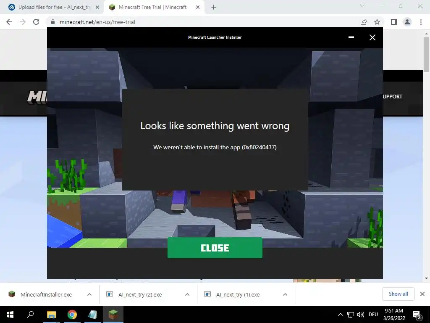View site information via the lock icon

point(53,22)
